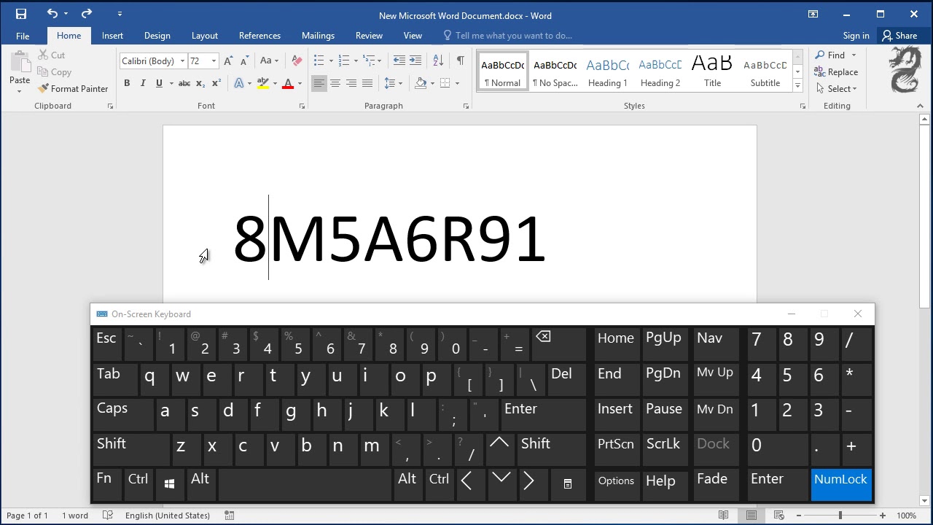
Task: Switch to the Insert tab
Action: pos(112,36)
